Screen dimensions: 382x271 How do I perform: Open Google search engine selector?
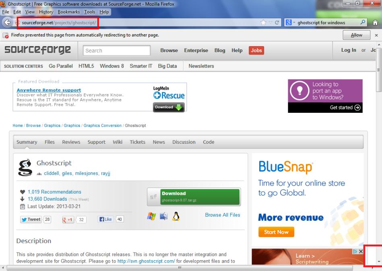[290, 22]
